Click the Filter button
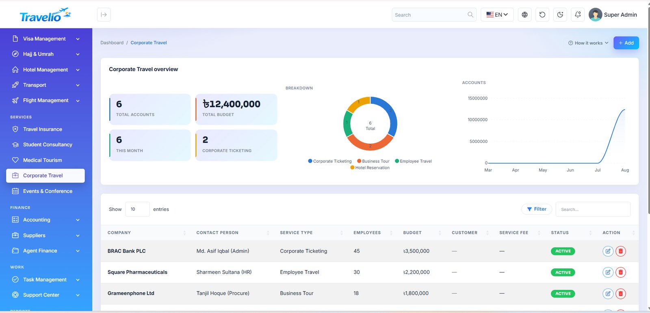This screenshot has height=313, width=650. [x=537, y=209]
